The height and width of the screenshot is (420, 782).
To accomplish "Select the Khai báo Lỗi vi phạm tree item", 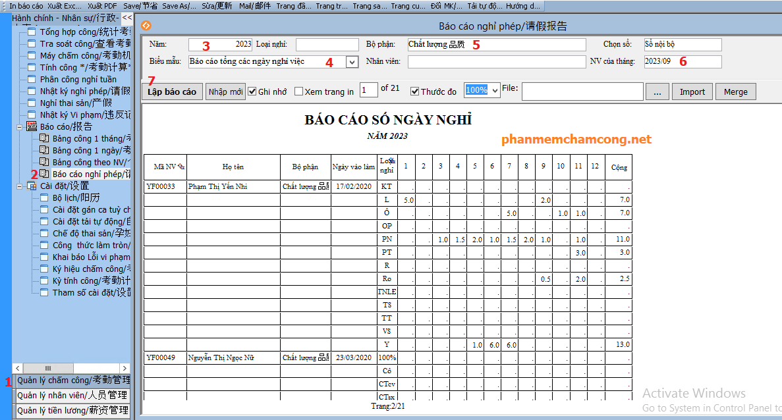I will (x=92, y=257).
